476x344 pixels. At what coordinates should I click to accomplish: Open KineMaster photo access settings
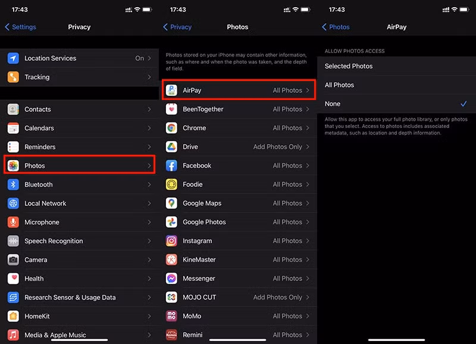coord(238,260)
